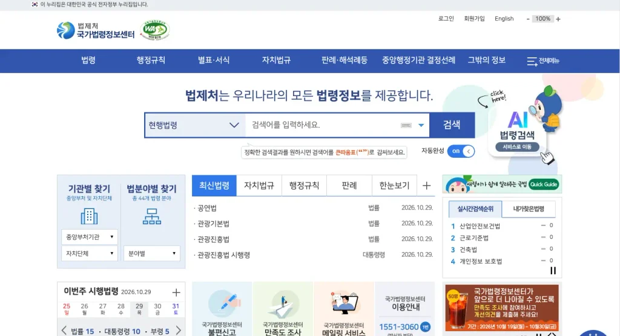
Task: Click the 로그인 link
Action: tap(446, 19)
